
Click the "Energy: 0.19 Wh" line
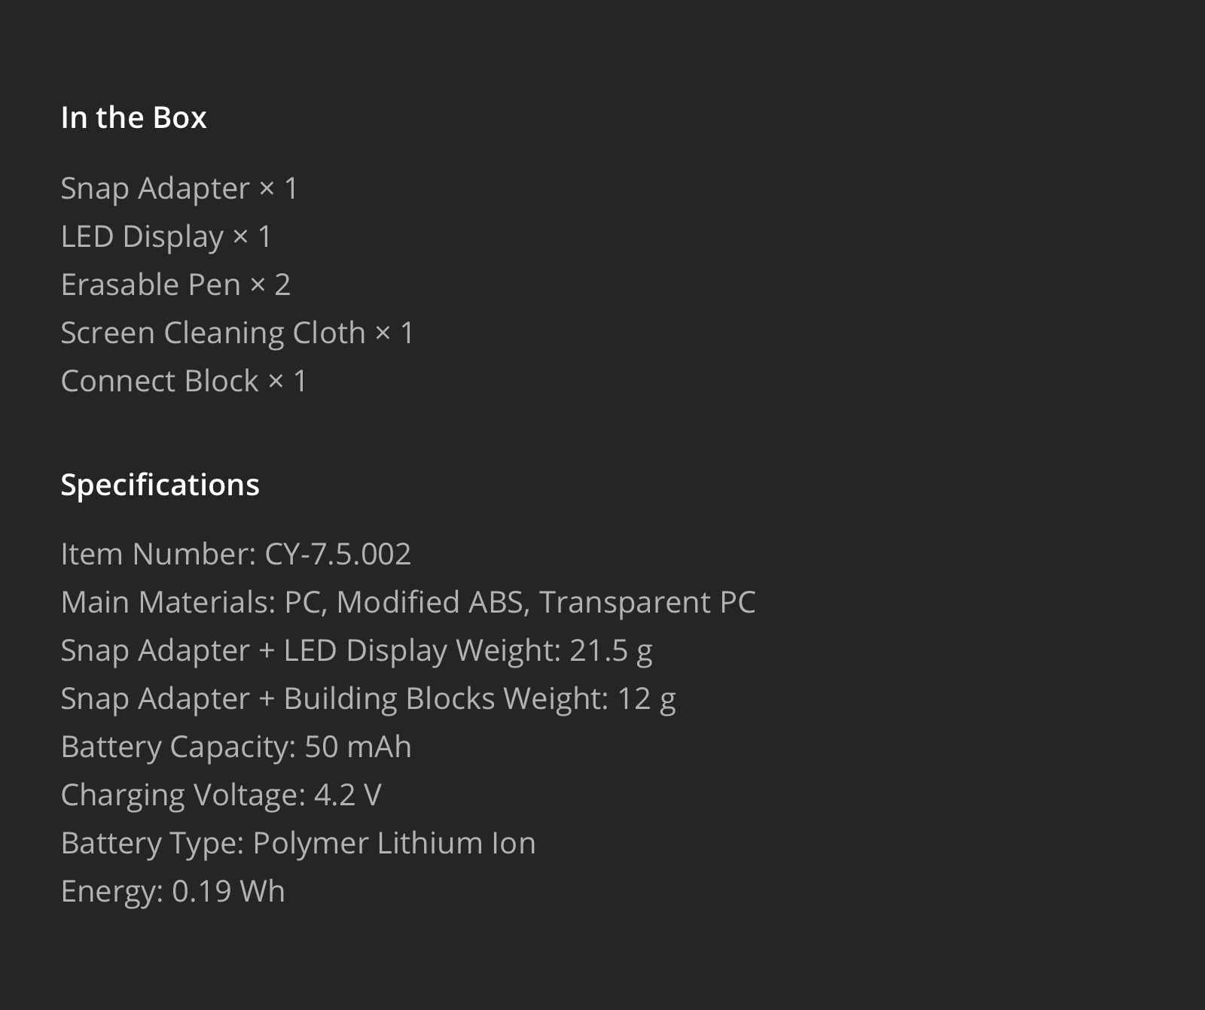click(172, 891)
